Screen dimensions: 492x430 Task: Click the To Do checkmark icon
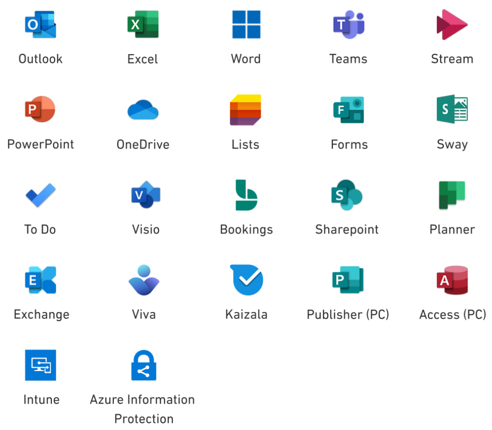point(40,195)
